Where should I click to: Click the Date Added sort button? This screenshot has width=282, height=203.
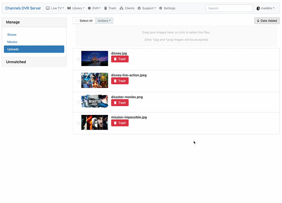pyautogui.click(x=267, y=21)
